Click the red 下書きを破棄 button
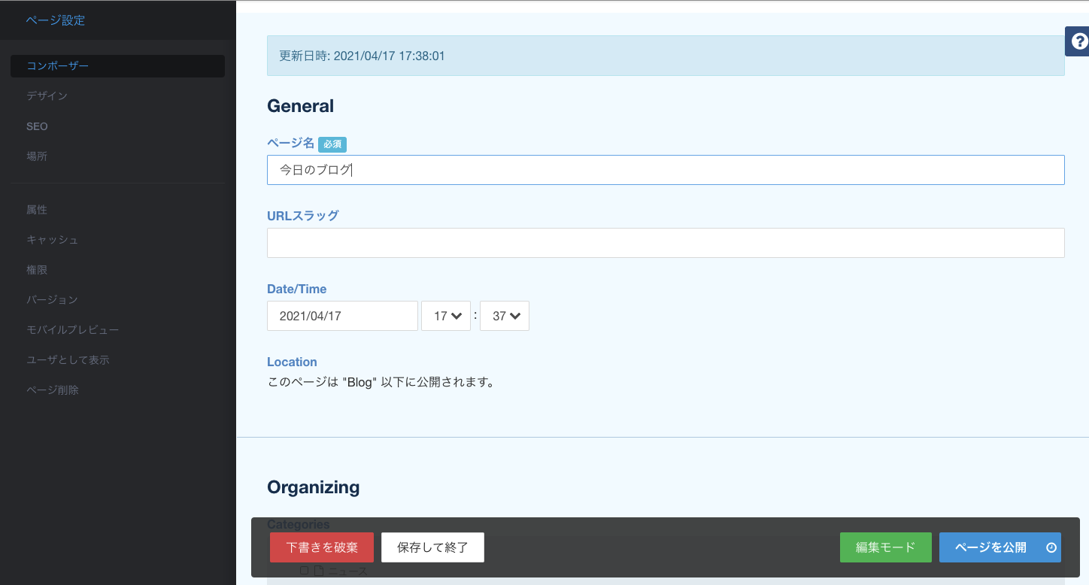 coord(322,547)
